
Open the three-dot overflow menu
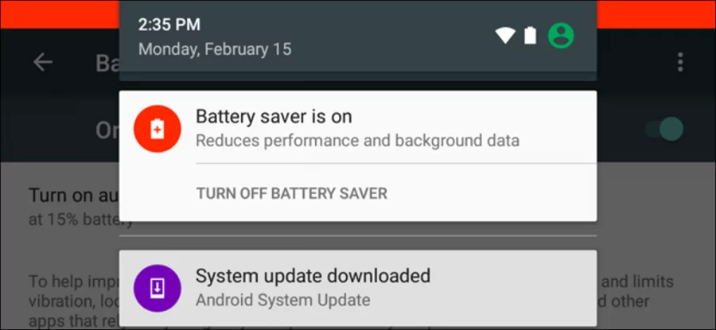(680, 62)
